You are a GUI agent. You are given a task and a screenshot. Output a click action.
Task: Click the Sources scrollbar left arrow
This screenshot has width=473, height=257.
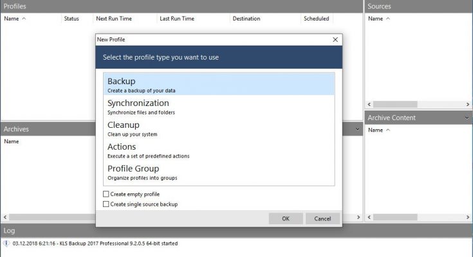click(369, 104)
